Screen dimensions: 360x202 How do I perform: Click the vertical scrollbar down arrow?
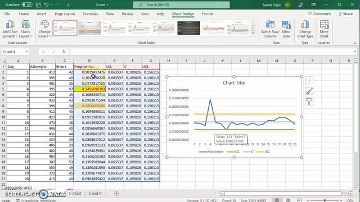click(x=356, y=188)
